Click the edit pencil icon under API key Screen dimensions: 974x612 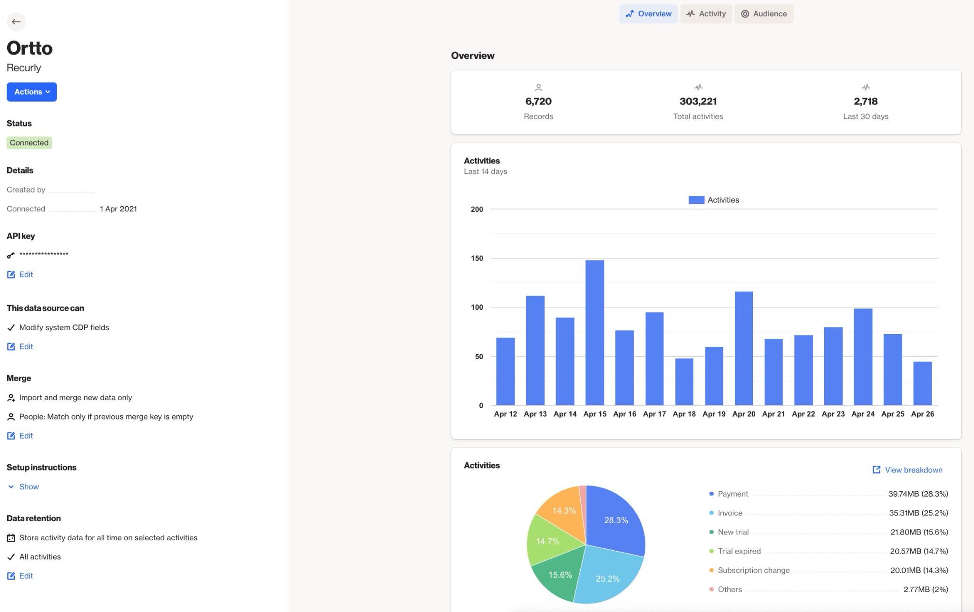[11, 275]
